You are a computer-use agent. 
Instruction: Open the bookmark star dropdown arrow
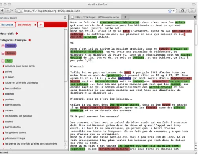click(173, 11)
